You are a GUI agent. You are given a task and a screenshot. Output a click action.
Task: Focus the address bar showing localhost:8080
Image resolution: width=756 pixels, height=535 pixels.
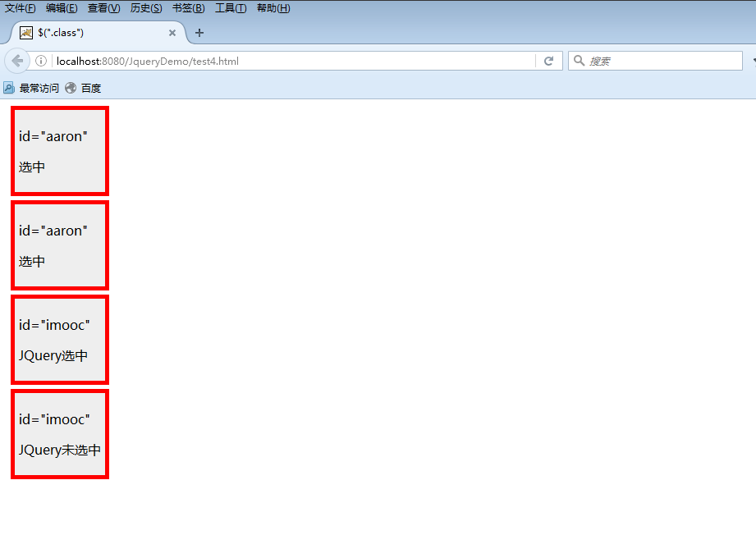tap(294, 62)
